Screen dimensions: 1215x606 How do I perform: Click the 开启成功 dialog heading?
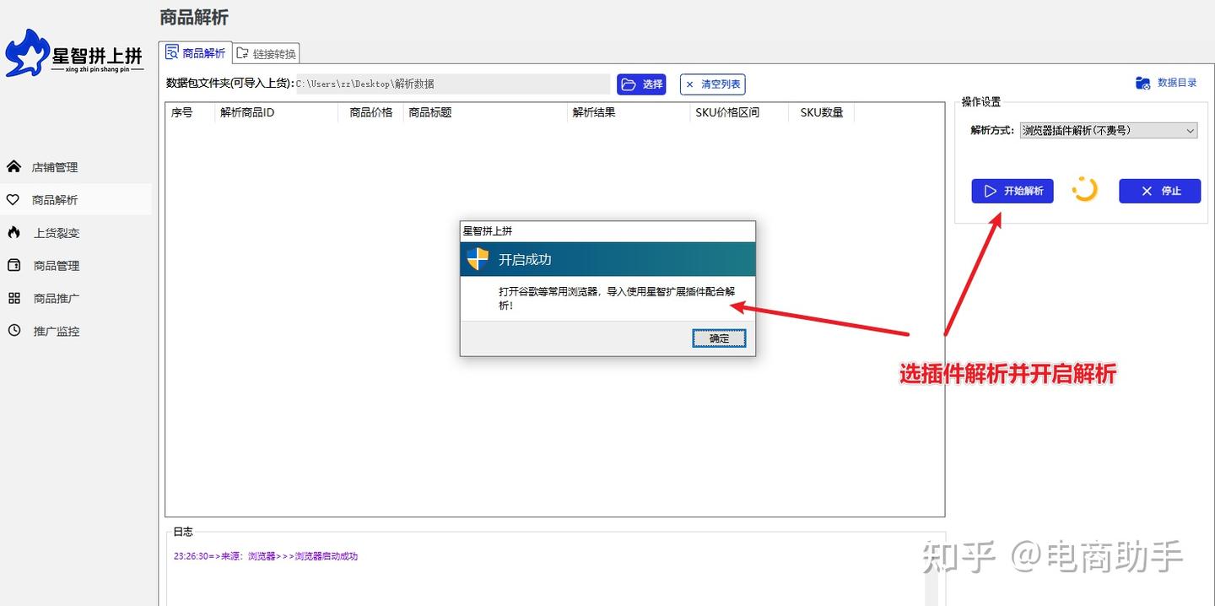pyautogui.click(x=525, y=260)
